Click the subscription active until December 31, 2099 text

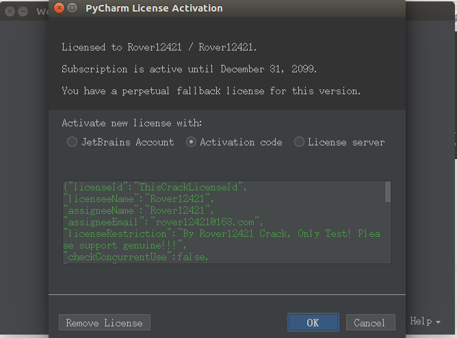[189, 69]
